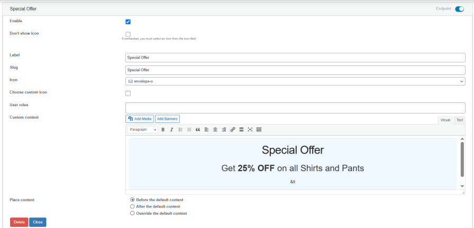This screenshot has width=474, height=228.
Task: Insert or edit a link
Action: (232, 130)
